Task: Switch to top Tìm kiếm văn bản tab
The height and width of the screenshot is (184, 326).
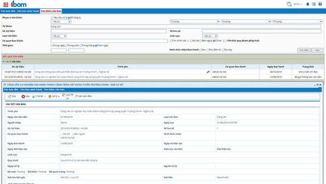Action: [51, 11]
